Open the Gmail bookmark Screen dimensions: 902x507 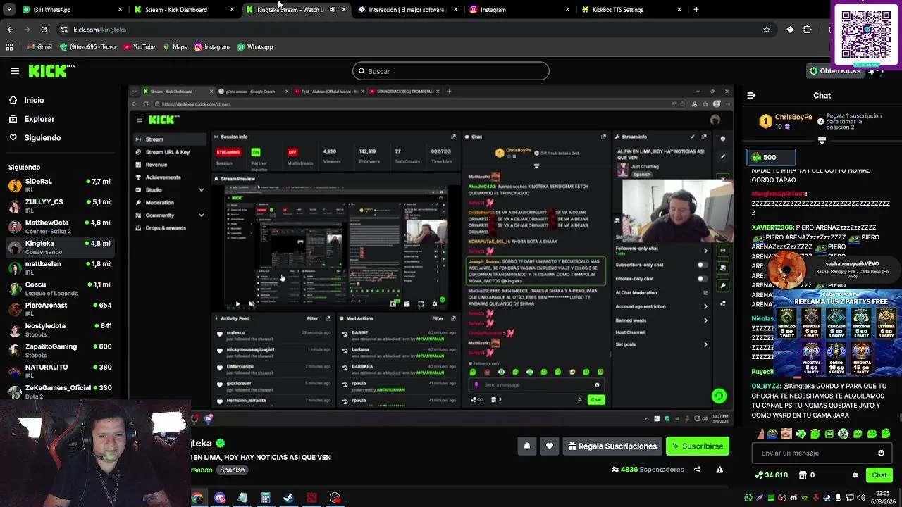pyautogui.click(x=39, y=47)
